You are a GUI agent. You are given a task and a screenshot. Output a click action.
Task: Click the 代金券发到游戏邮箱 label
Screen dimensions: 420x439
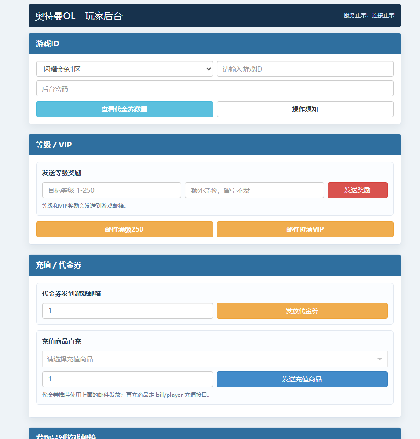(x=72, y=293)
